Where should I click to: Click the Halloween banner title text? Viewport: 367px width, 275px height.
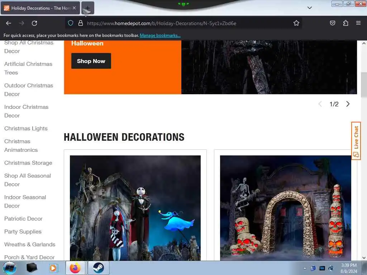[87, 43]
